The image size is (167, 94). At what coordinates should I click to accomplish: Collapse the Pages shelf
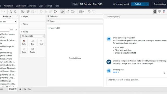point(21,16)
